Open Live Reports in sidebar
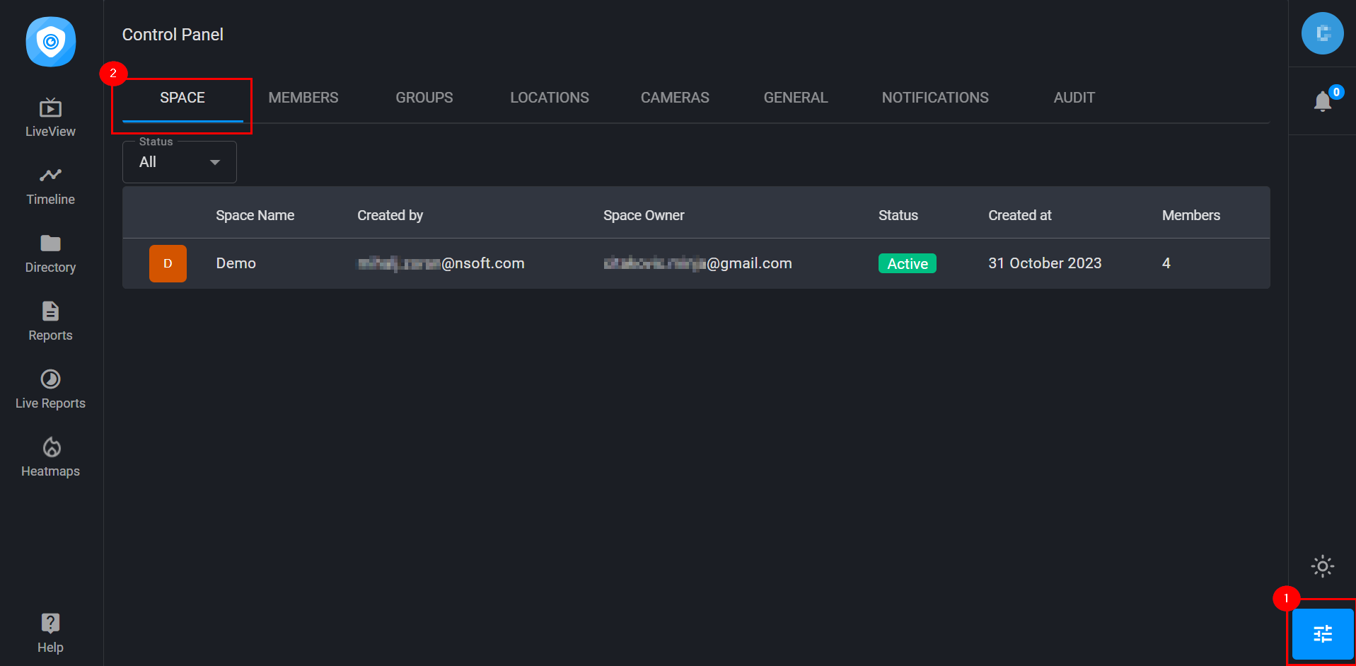 (50, 389)
